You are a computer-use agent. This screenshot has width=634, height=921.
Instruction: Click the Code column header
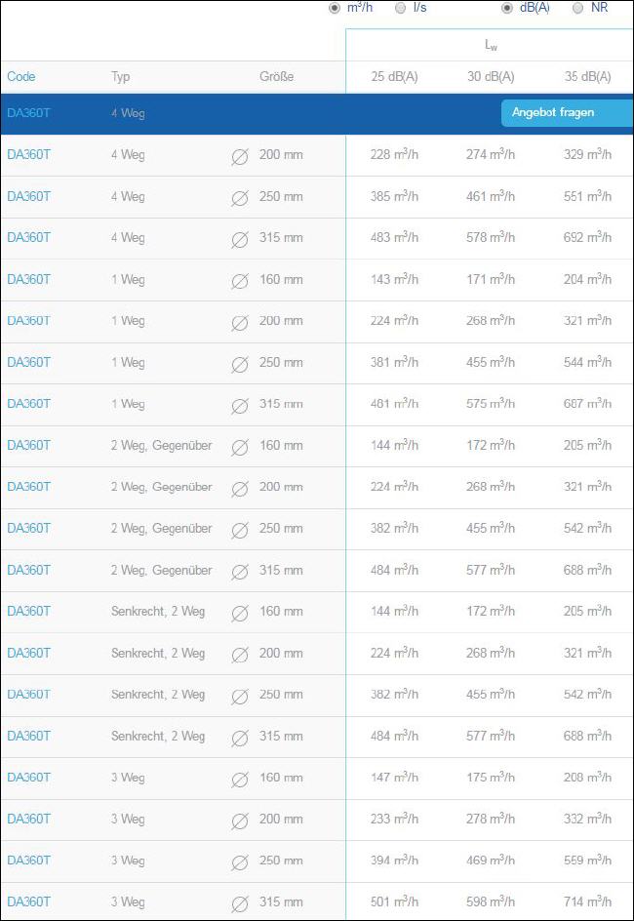(x=21, y=76)
